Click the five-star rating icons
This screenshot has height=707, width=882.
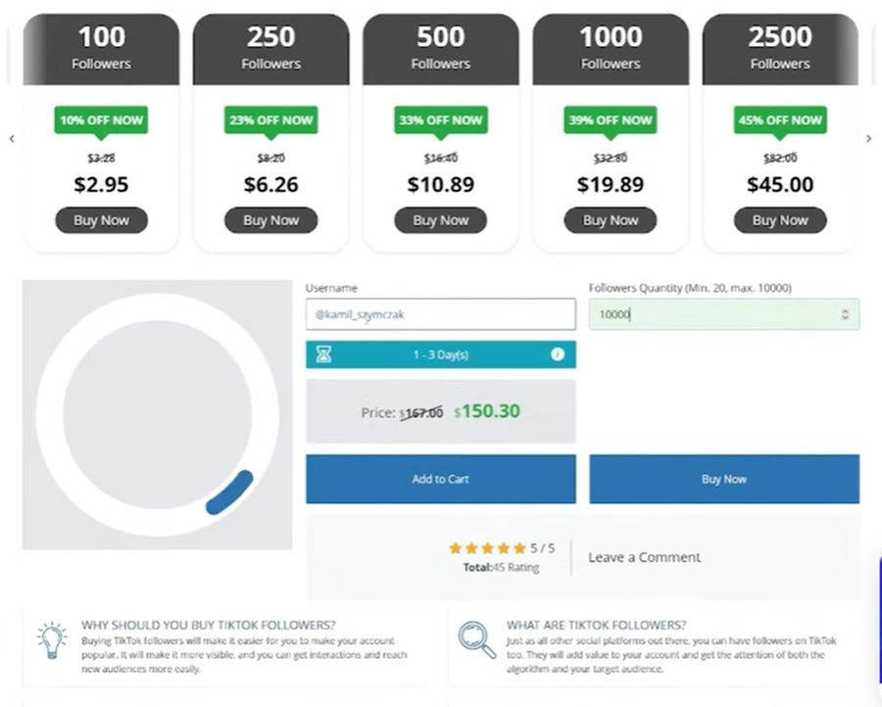click(x=487, y=548)
